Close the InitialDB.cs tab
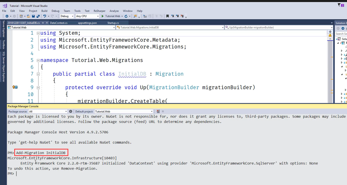347x185 pixels. [x=47, y=23]
